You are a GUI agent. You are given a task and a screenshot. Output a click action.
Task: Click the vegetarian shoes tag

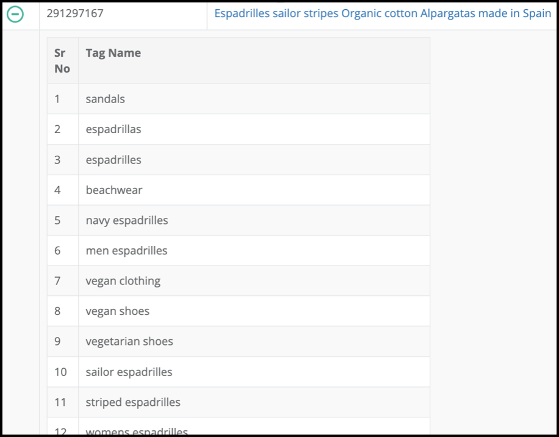[129, 342]
